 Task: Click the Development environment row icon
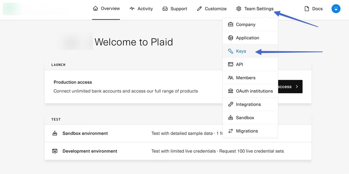[55, 151]
